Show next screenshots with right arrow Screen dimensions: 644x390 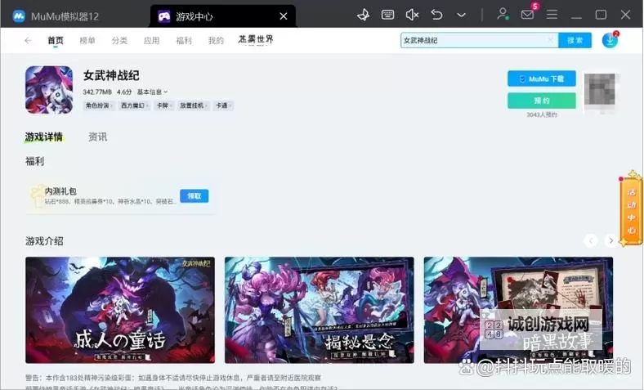pyautogui.click(x=610, y=241)
